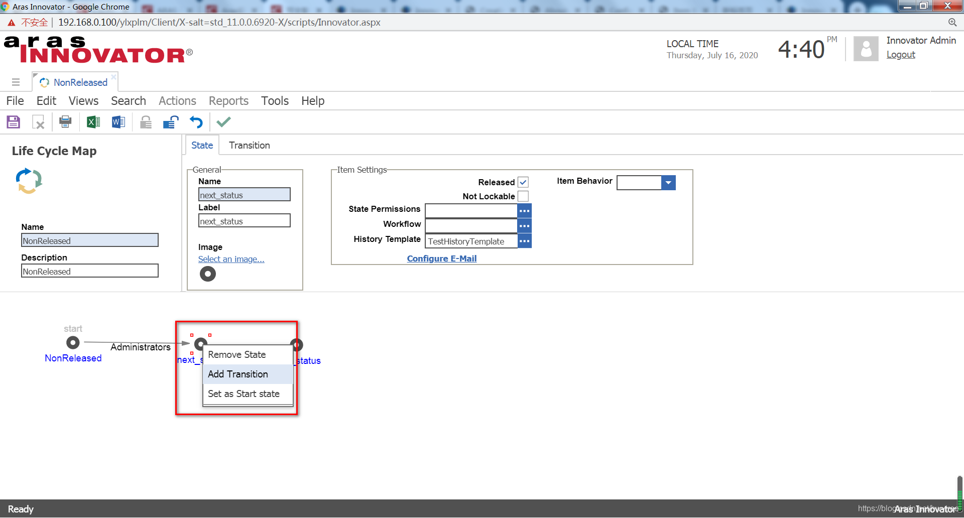964x518 pixels.
Task: Click the Life Cycle Map Name field
Action: 90,240
